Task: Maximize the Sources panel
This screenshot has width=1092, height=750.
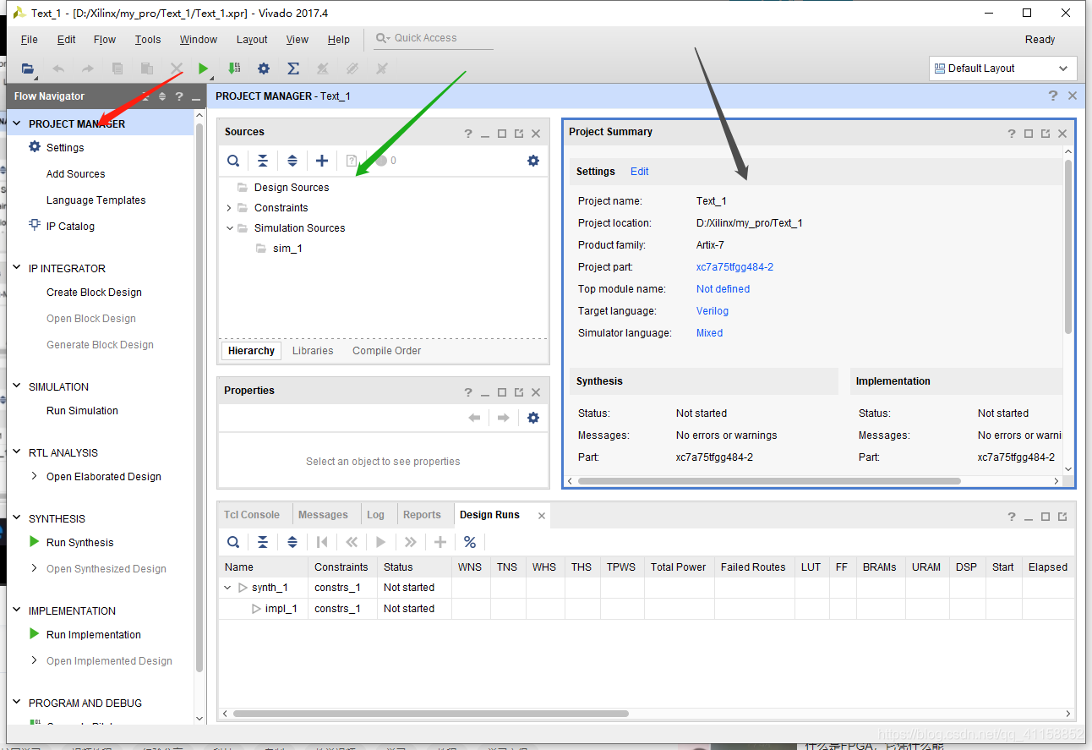Action: point(502,134)
